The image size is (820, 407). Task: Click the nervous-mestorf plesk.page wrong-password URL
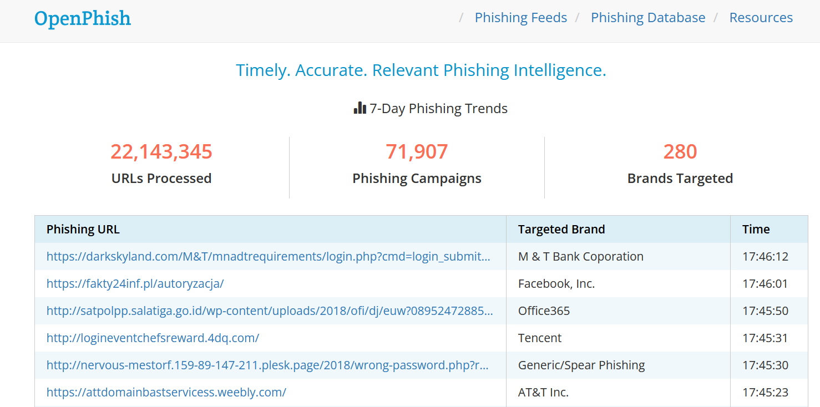(269, 365)
